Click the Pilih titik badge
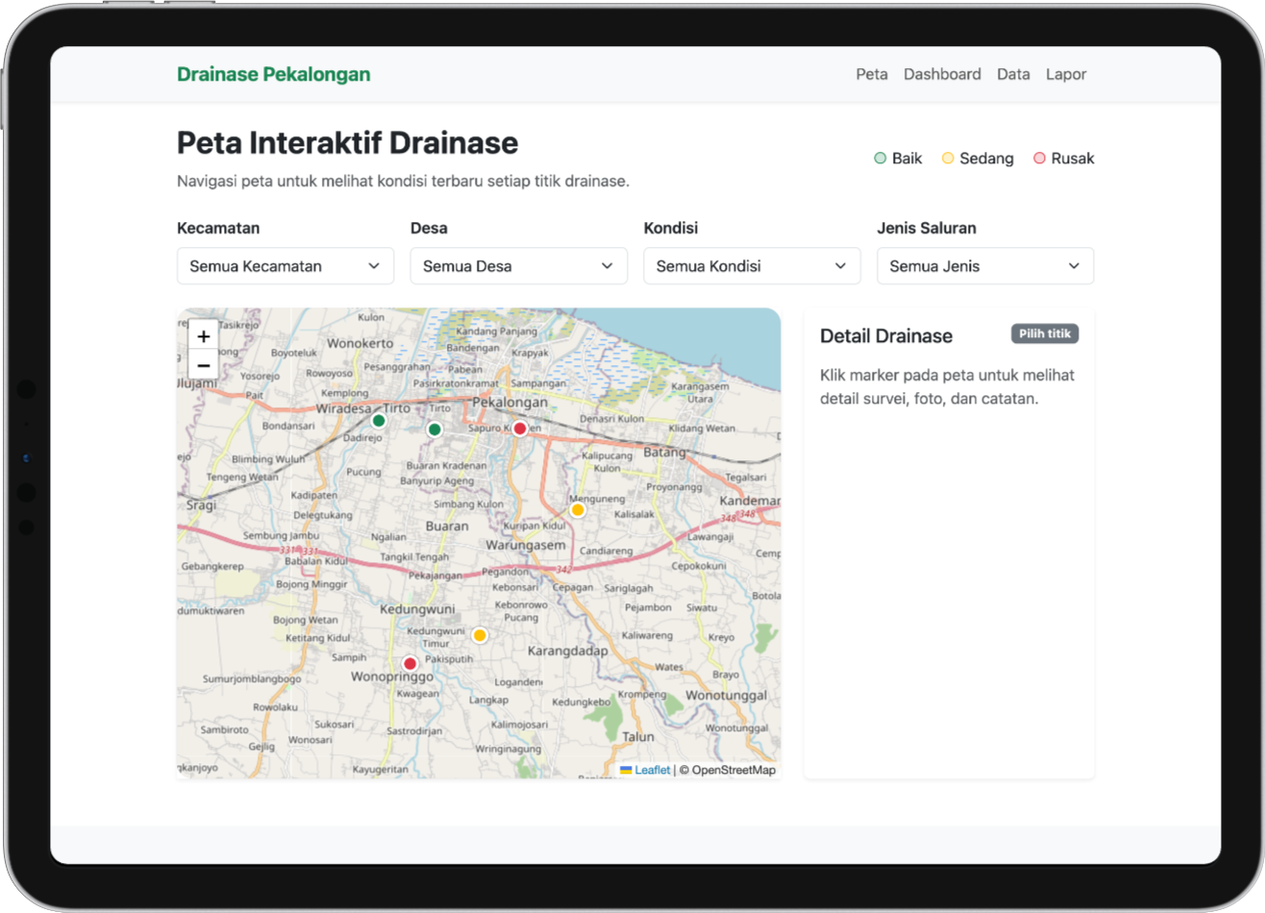This screenshot has height=913, width=1265. point(1045,333)
